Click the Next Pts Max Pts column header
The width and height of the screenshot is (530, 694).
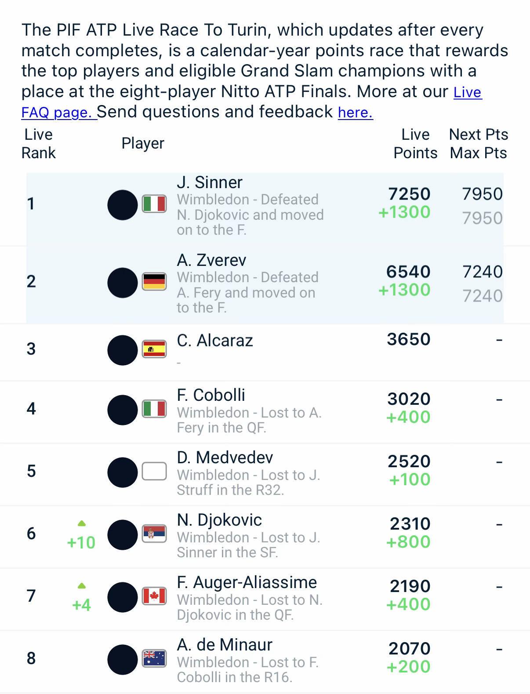point(479,144)
